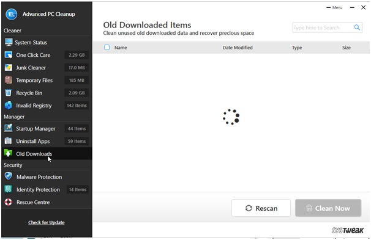Image resolution: width=371 pixels, height=240 pixels.
Task: Click the Old Downloads green arrow icon
Action: (9, 153)
